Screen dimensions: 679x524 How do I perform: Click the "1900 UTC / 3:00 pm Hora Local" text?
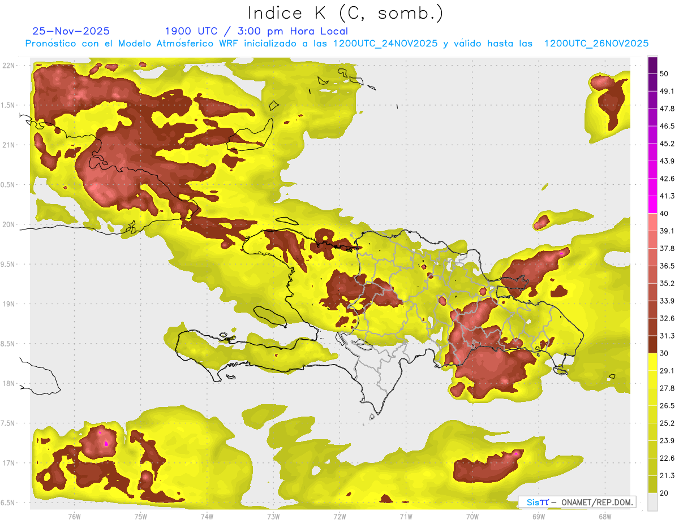pyautogui.click(x=256, y=31)
